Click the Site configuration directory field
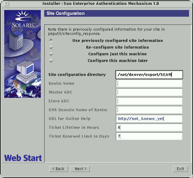 [149, 74]
